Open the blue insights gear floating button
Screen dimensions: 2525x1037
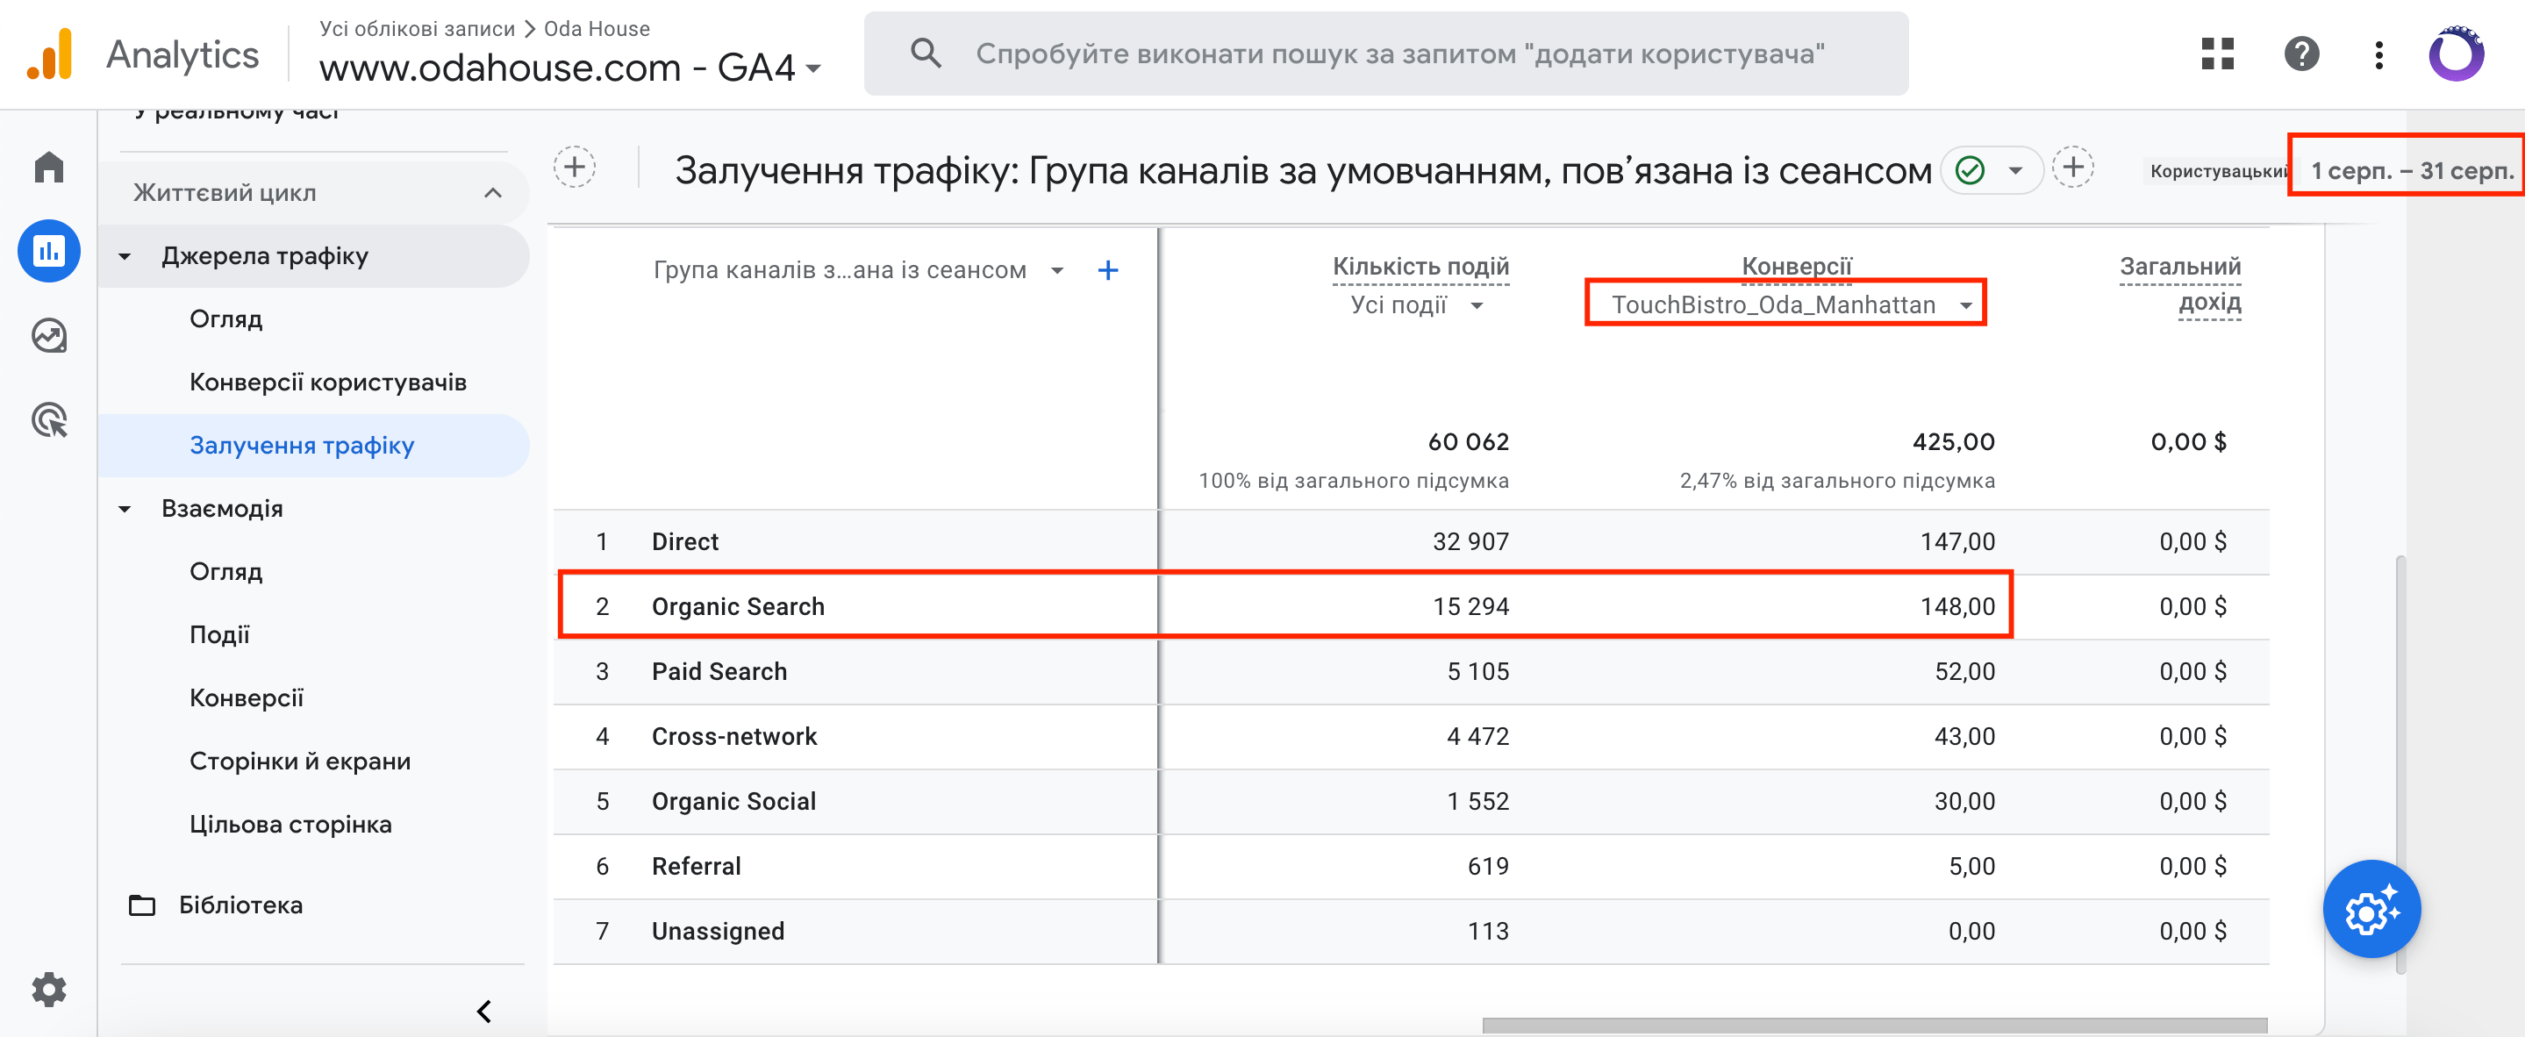click(2372, 909)
